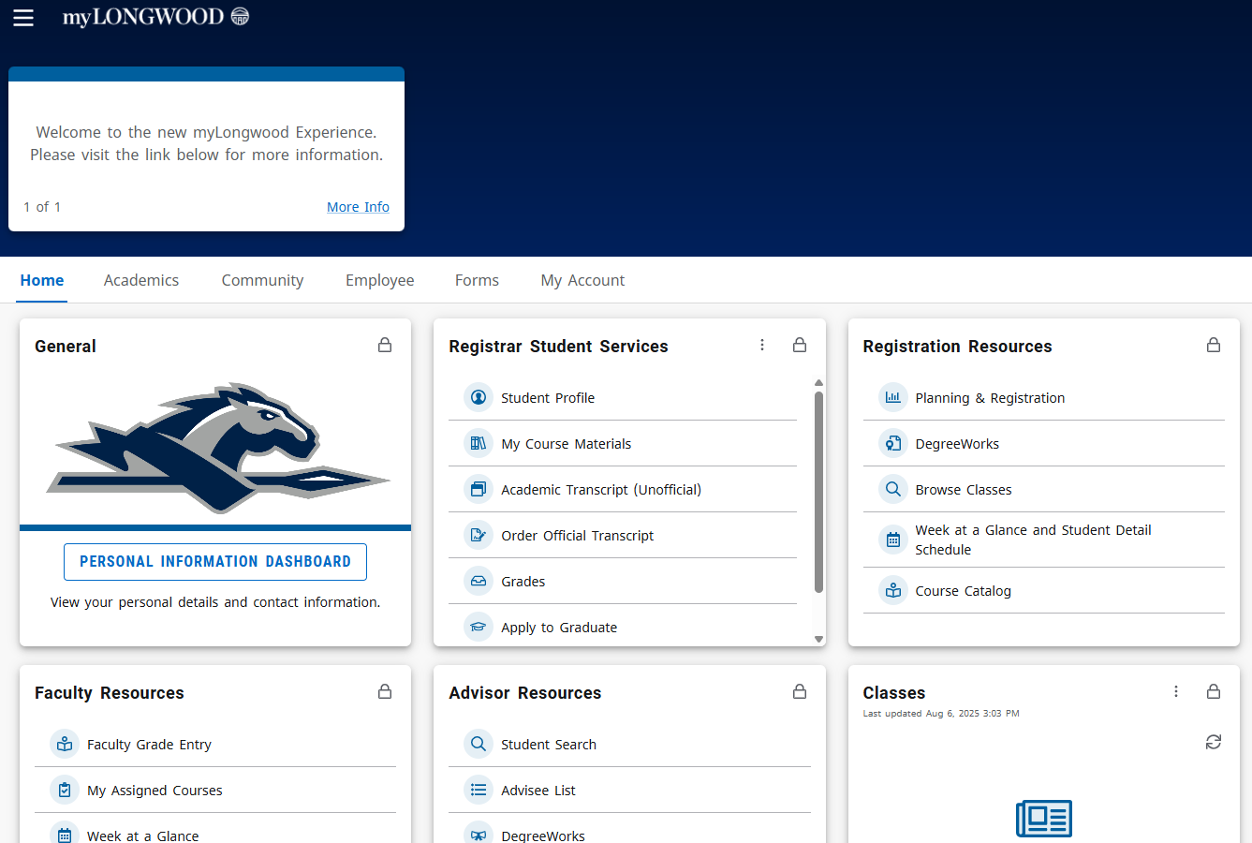Open the Grades link
The image size is (1252, 843).
coord(523,582)
